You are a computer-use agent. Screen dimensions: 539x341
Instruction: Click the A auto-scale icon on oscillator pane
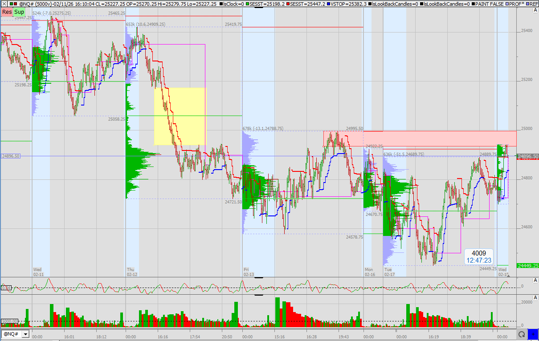[535, 280]
